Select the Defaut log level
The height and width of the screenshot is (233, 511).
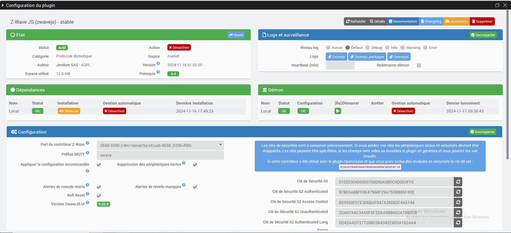pyautogui.click(x=348, y=48)
